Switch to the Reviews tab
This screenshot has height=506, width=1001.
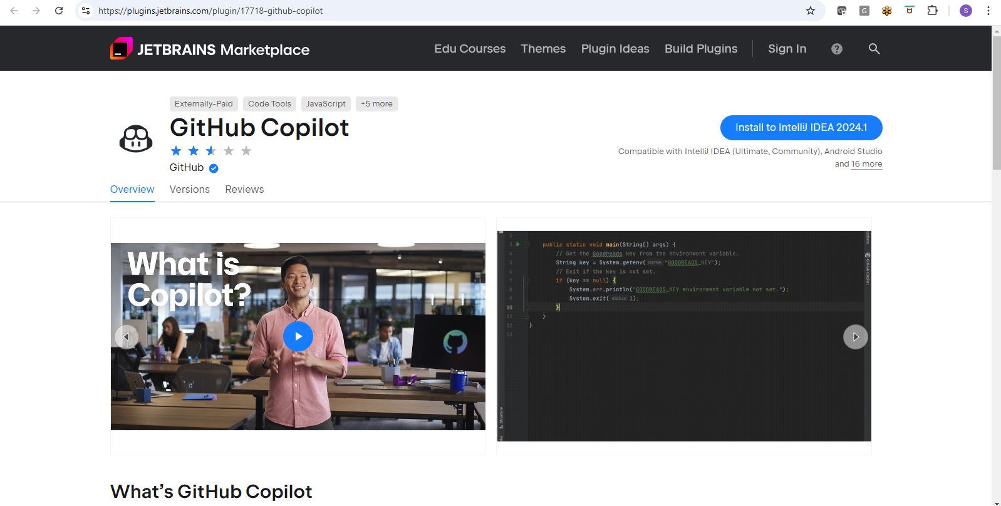(x=244, y=189)
